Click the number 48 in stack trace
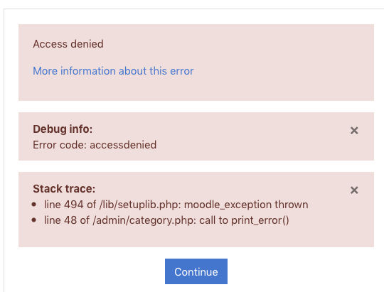This screenshot has height=292, width=384. pos(70,220)
